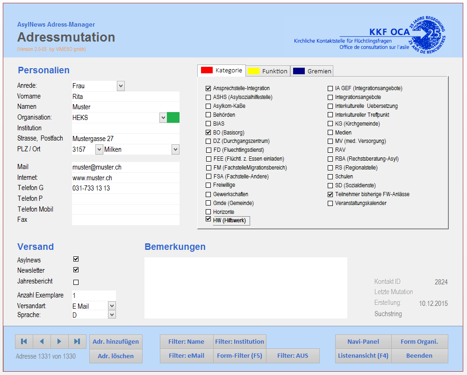Viewport: 467px width, 375px height.
Task: Uncheck BO (Basisorg) category
Action: pos(208,133)
